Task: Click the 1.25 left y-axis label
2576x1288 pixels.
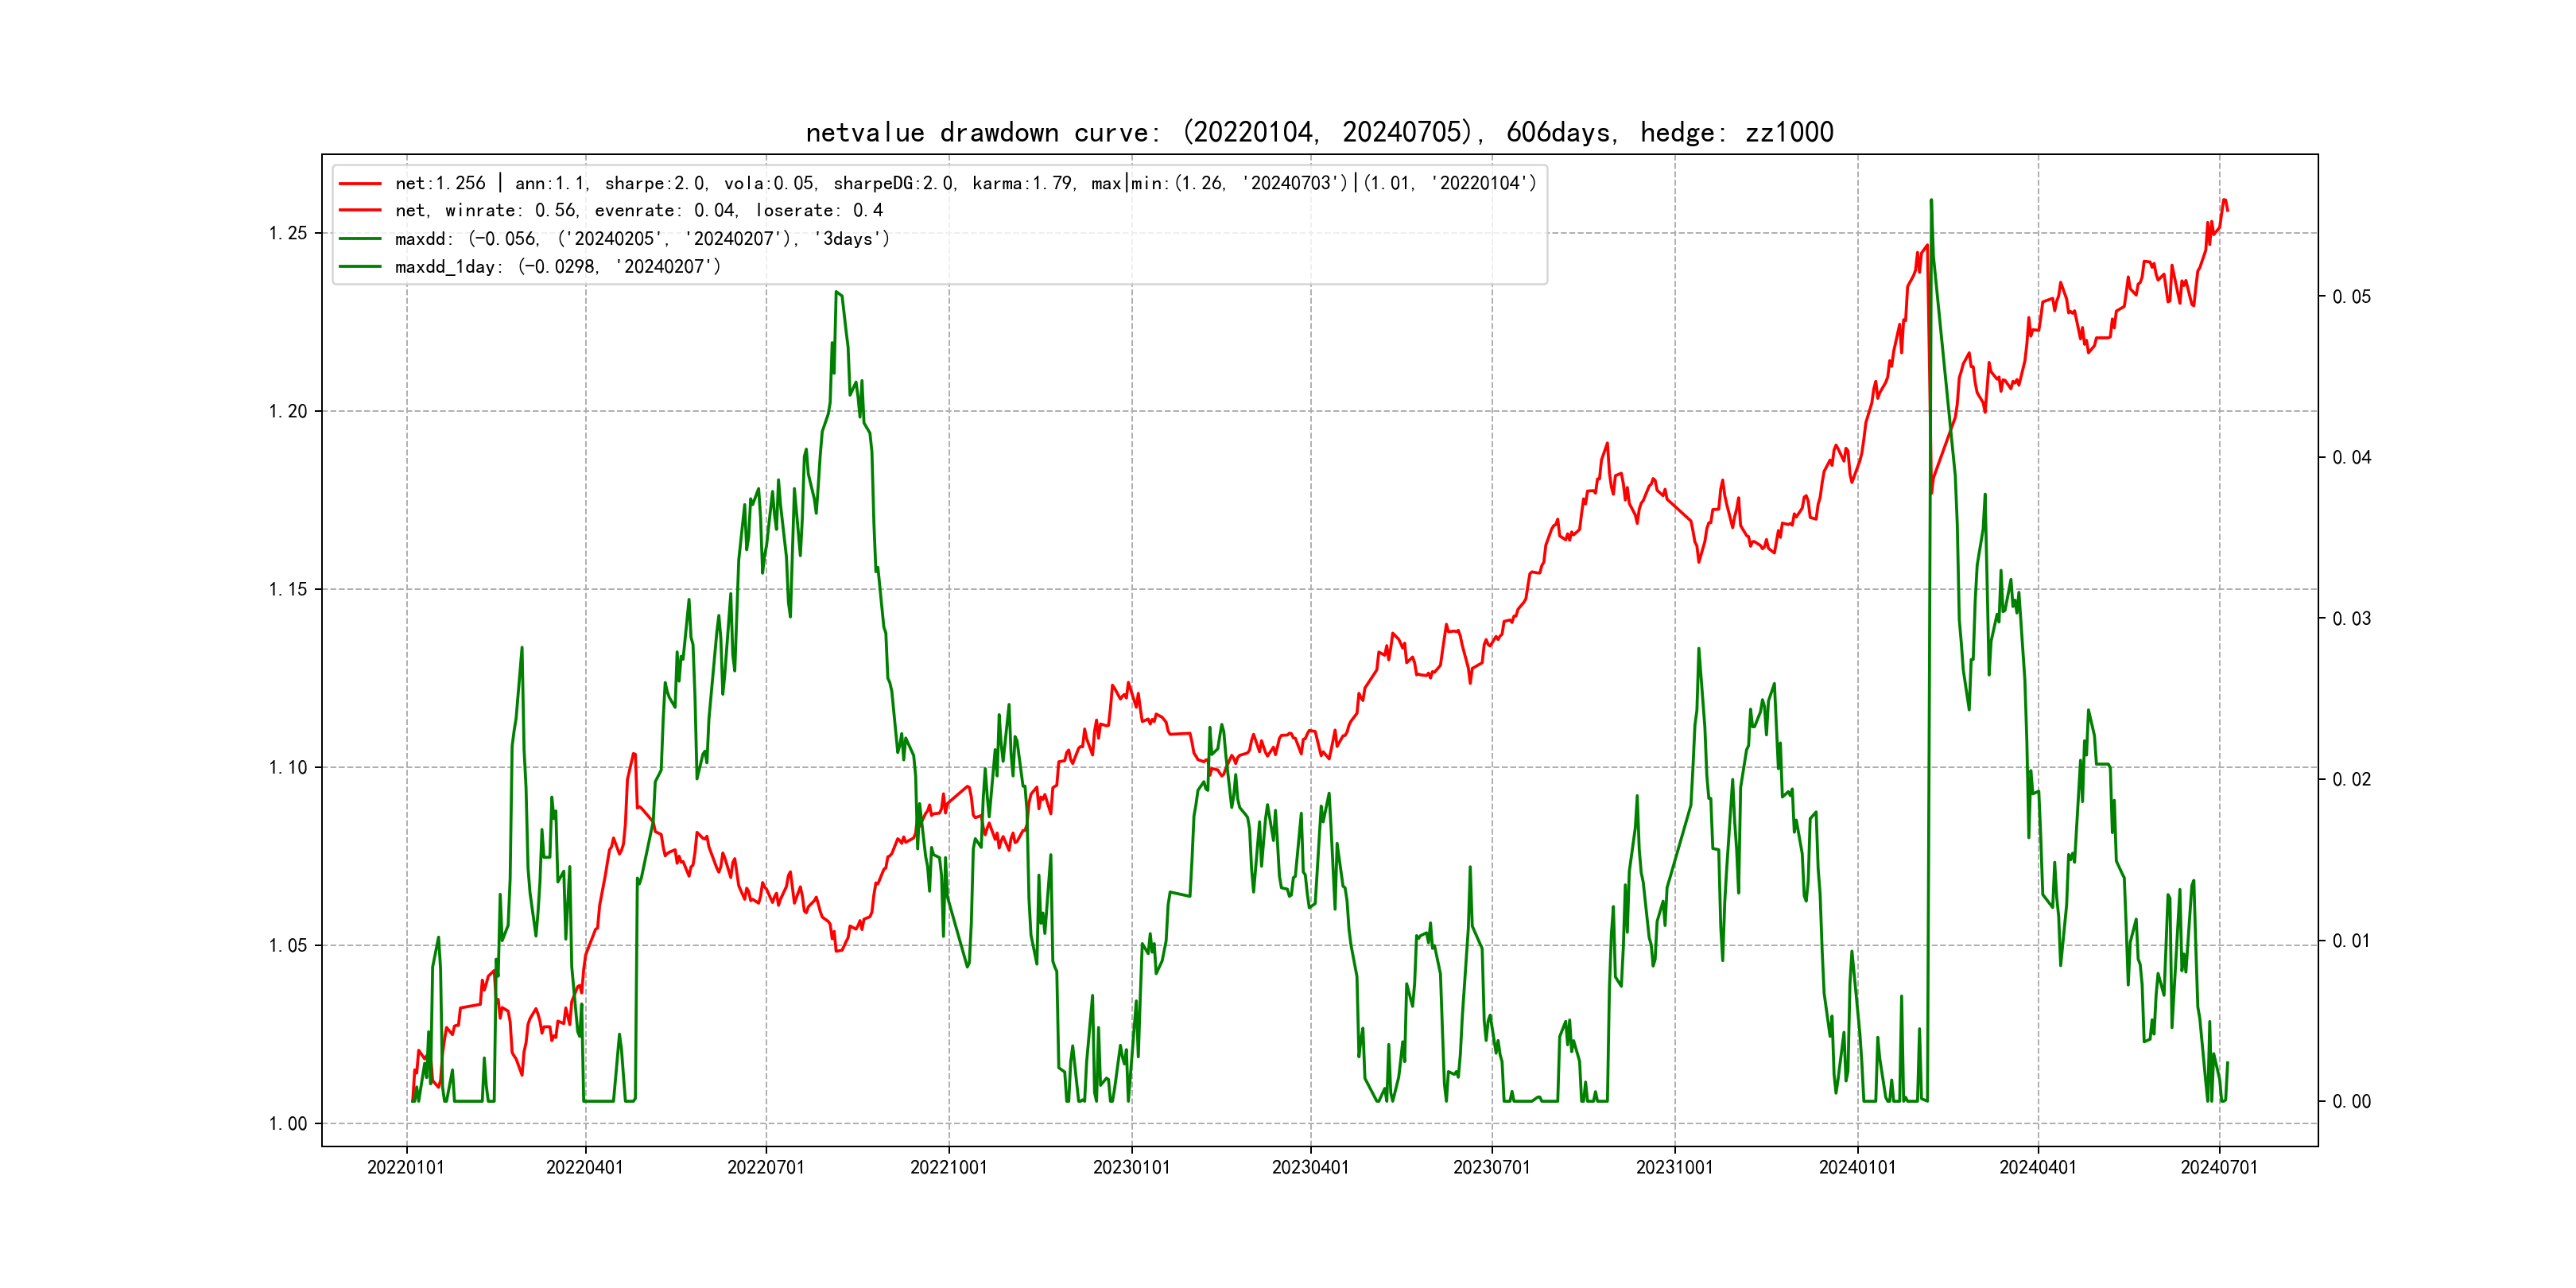Action: 288,233
